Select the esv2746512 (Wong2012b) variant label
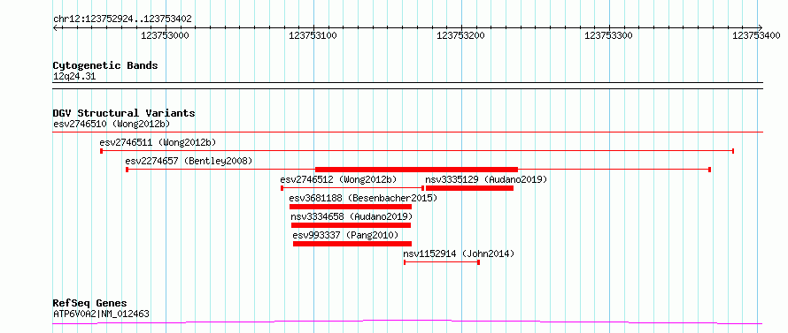Image resolution: width=788 pixels, height=333 pixels. pyautogui.click(x=339, y=179)
